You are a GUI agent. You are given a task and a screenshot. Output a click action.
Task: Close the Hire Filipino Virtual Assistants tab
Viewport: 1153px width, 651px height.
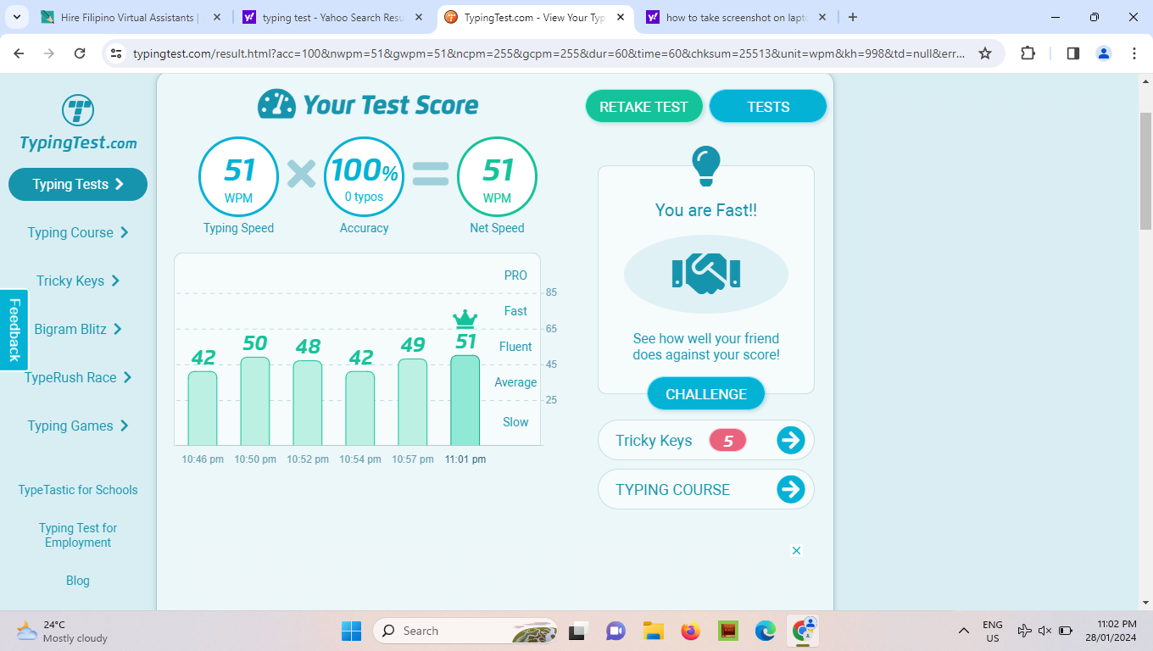click(x=217, y=17)
